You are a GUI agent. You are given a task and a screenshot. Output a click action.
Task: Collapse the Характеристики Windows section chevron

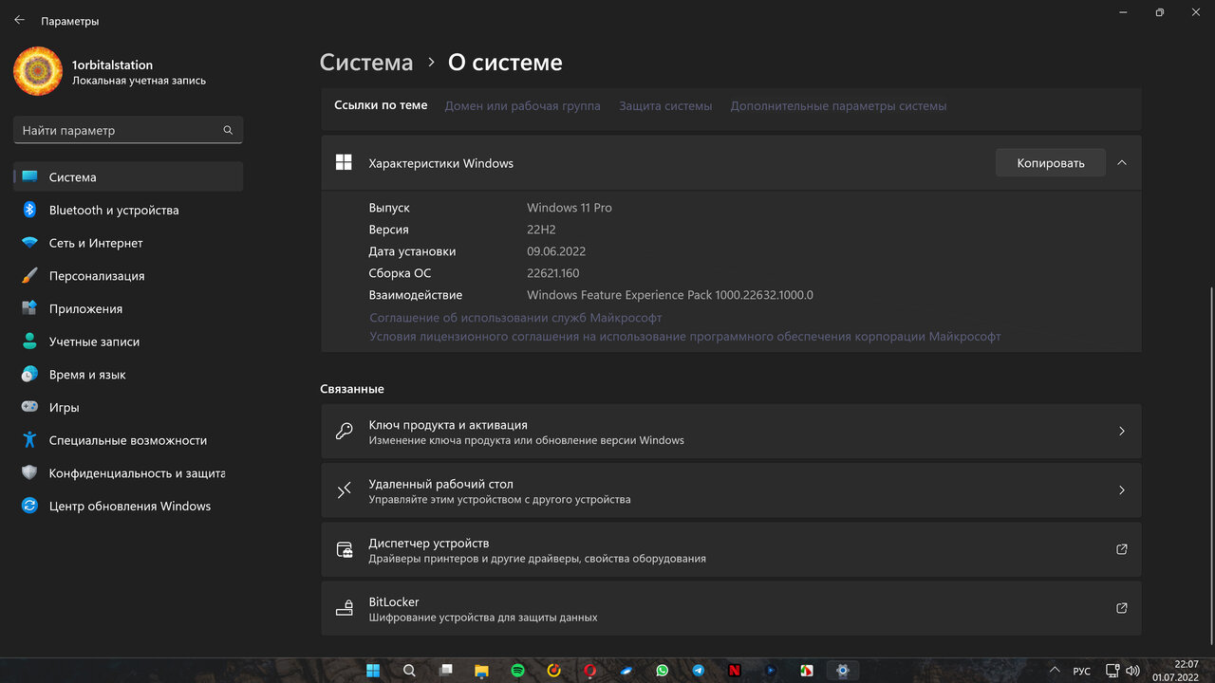[1122, 163]
